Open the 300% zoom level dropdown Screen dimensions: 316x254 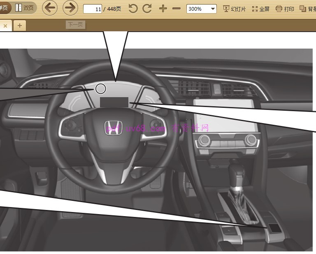[x=201, y=9]
